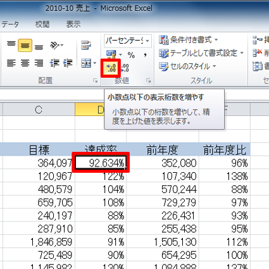Select column C header

39,109
